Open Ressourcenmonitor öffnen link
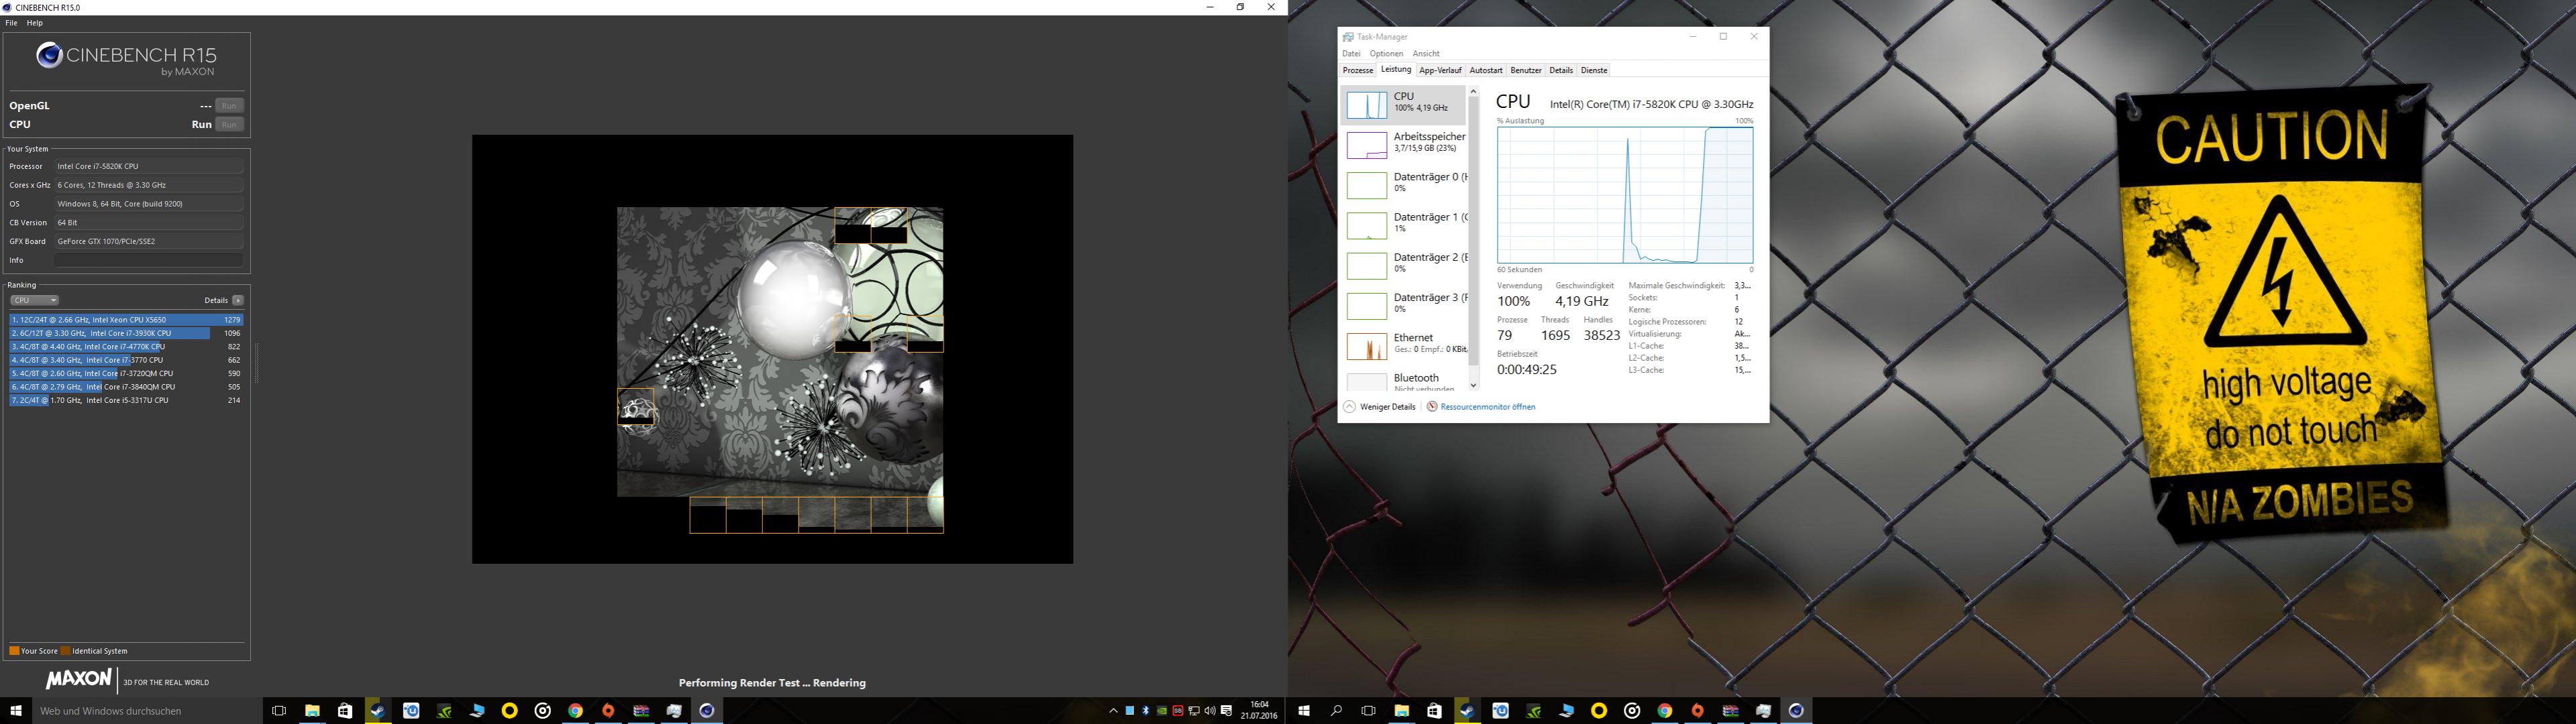The height and width of the screenshot is (724, 2576). [1487, 406]
